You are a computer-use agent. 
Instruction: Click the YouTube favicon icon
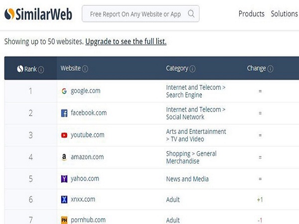64,135
